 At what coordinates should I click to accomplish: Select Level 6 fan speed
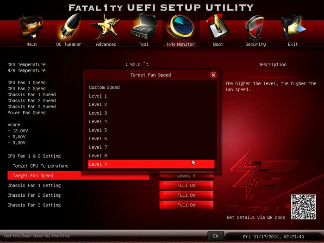point(151,139)
